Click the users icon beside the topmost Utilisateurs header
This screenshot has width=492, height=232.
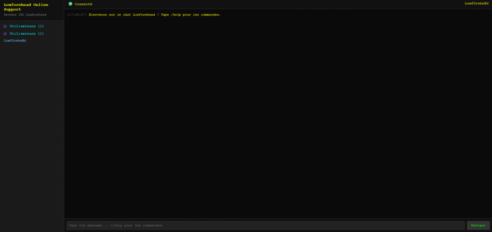pyautogui.click(x=5, y=26)
